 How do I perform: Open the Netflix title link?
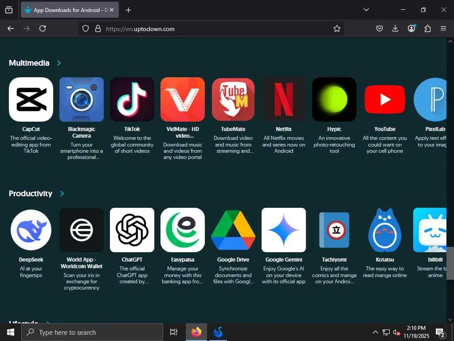click(284, 129)
